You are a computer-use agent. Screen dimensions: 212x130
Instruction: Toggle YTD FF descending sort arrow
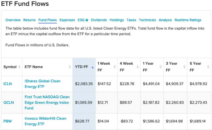tap(92, 68)
